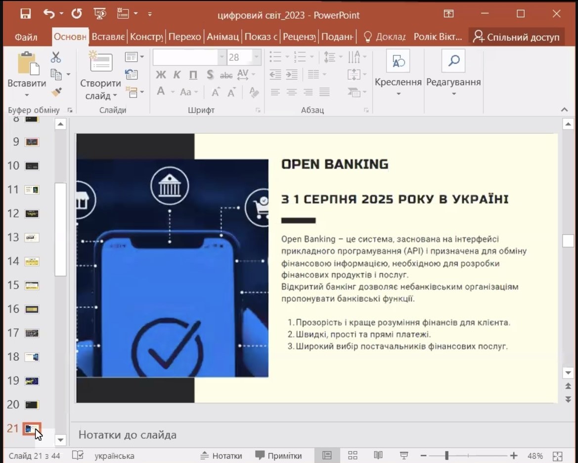
Task: Click the Cut scissors icon
Action: point(56,58)
